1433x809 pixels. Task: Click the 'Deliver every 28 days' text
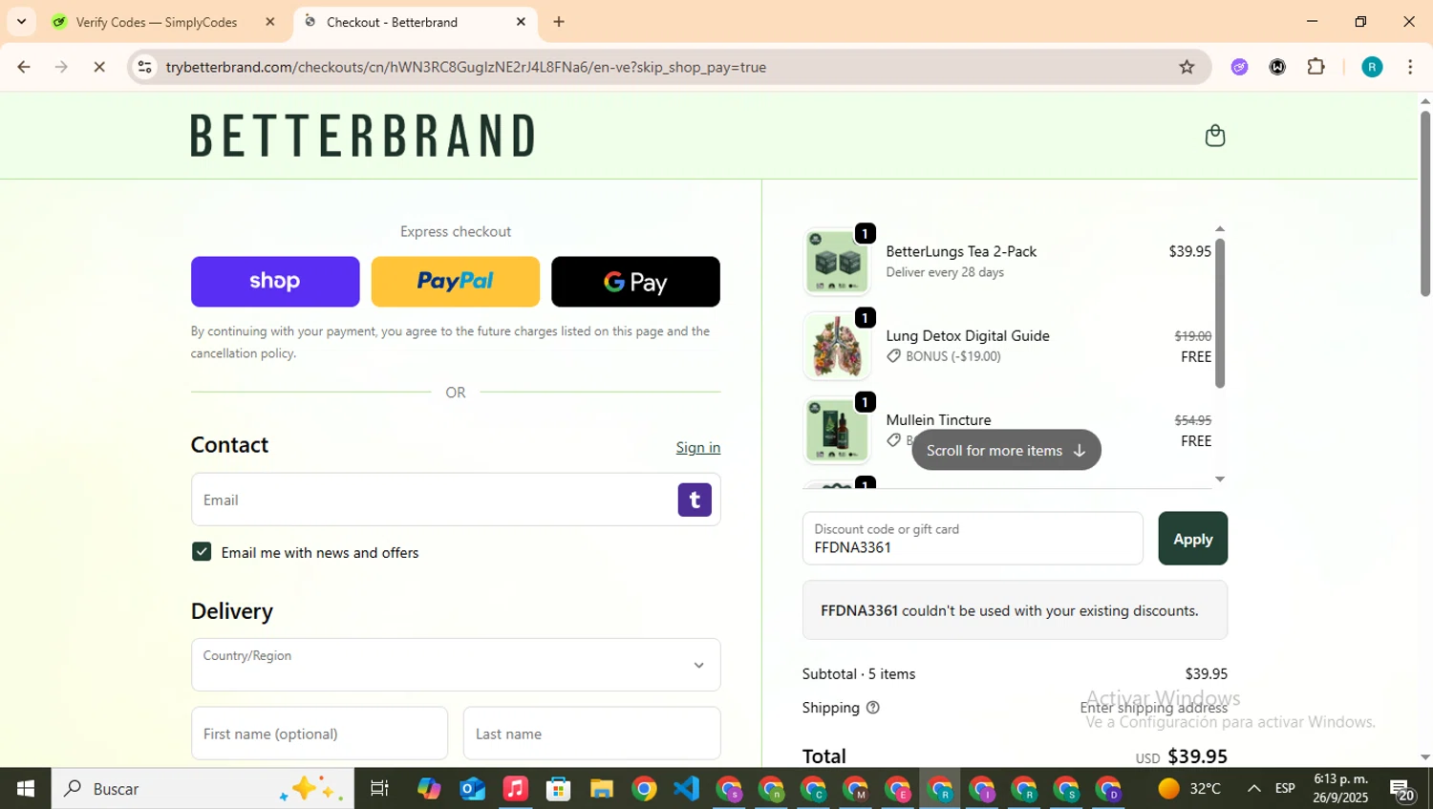point(945,272)
